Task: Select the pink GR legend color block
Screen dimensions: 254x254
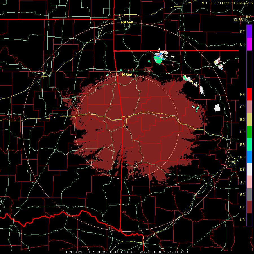Action: click(x=249, y=107)
